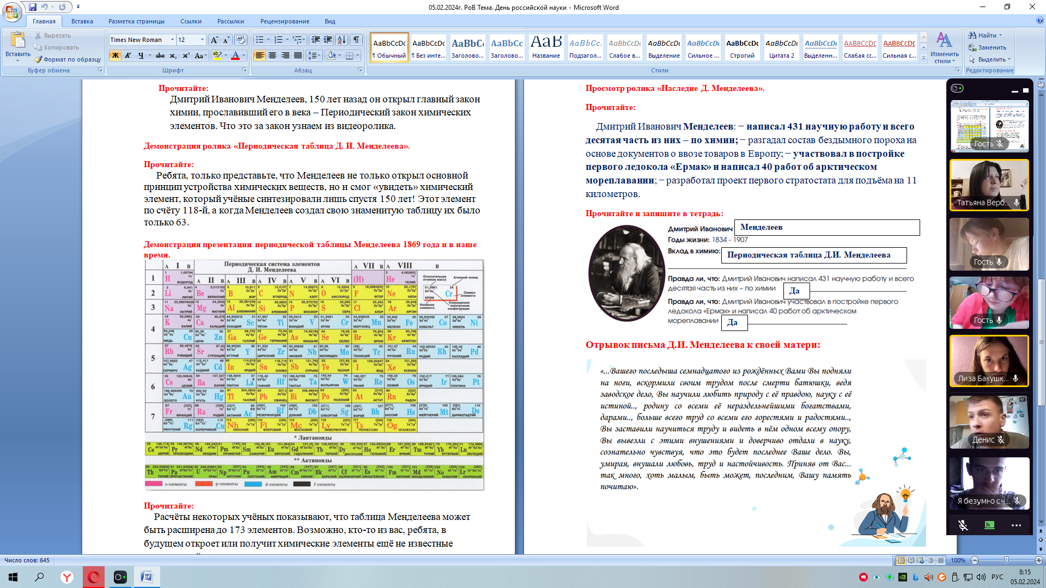Click the bulleted list icon
The height and width of the screenshot is (588, 1046).
[259, 40]
